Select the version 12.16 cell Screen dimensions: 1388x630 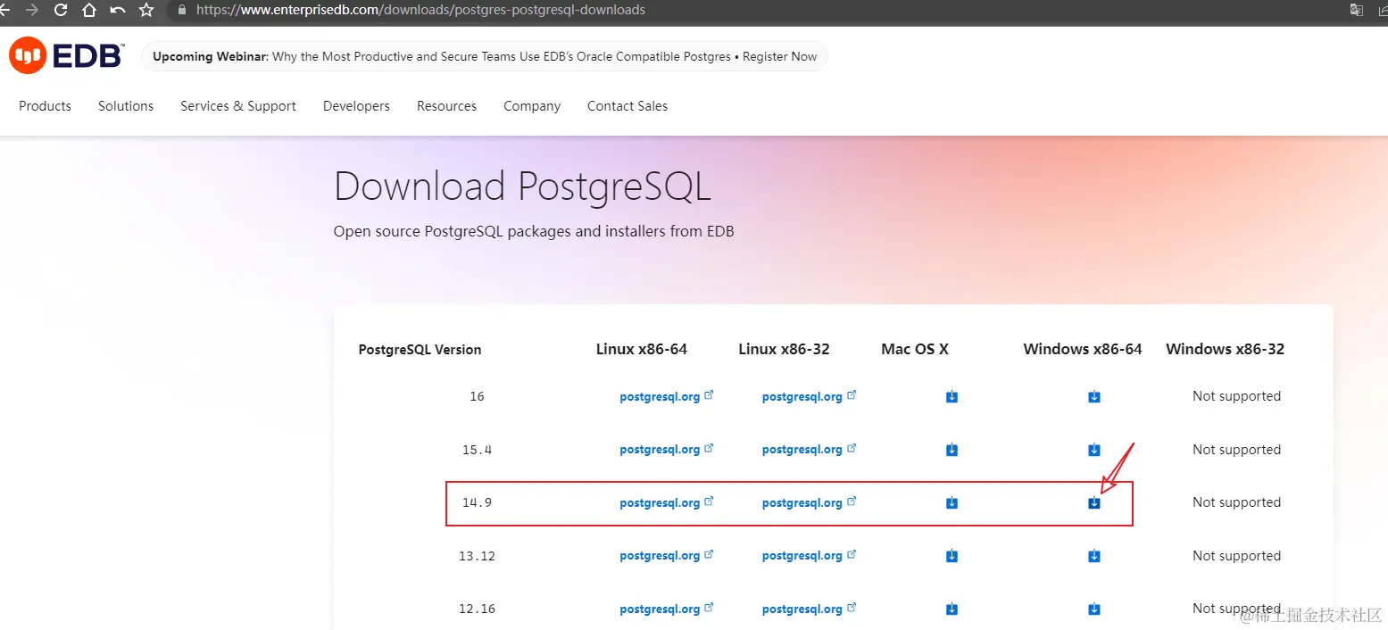[x=477, y=609]
